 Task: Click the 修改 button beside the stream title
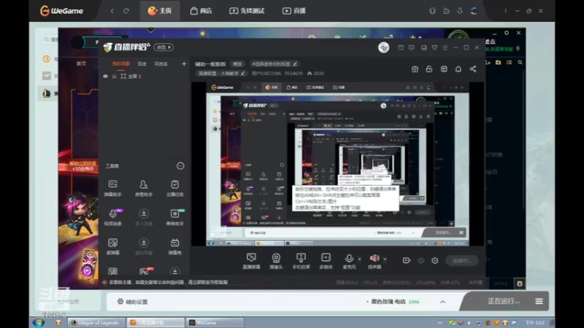[237, 64]
